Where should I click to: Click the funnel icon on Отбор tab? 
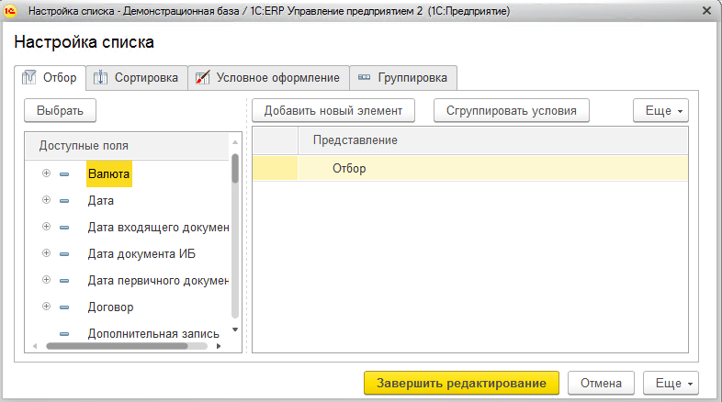(x=28, y=78)
